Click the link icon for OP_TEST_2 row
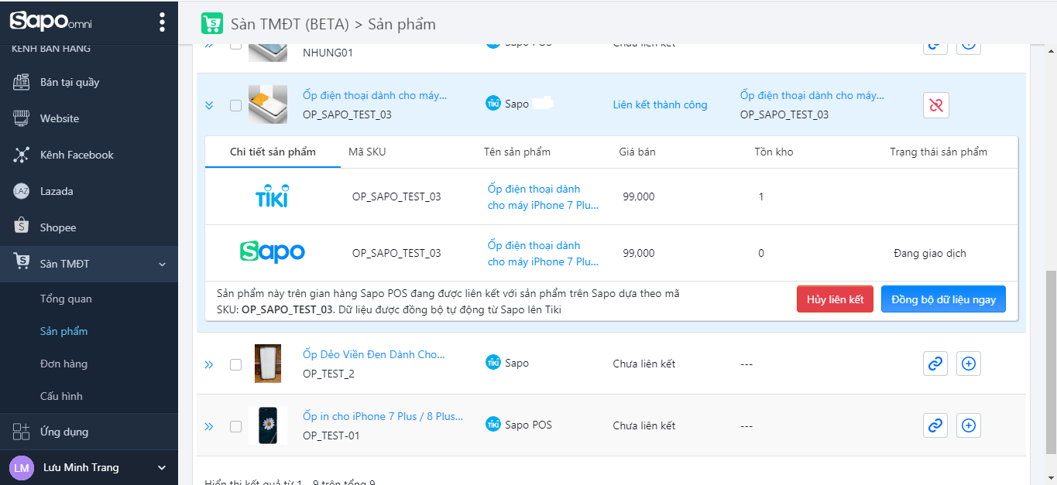This screenshot has width=1057, height=485. 935,364
